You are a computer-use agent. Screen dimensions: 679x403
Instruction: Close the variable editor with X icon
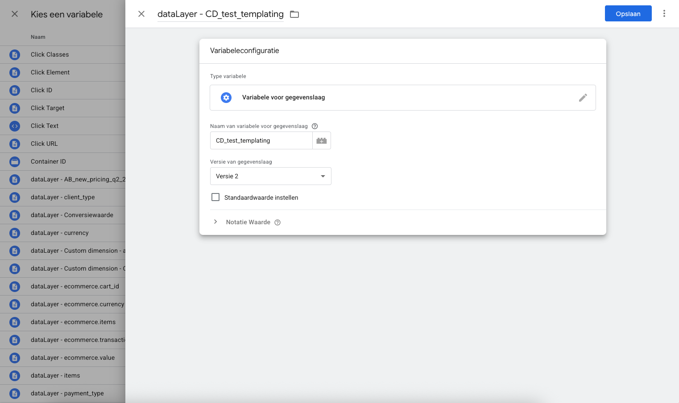141,14
